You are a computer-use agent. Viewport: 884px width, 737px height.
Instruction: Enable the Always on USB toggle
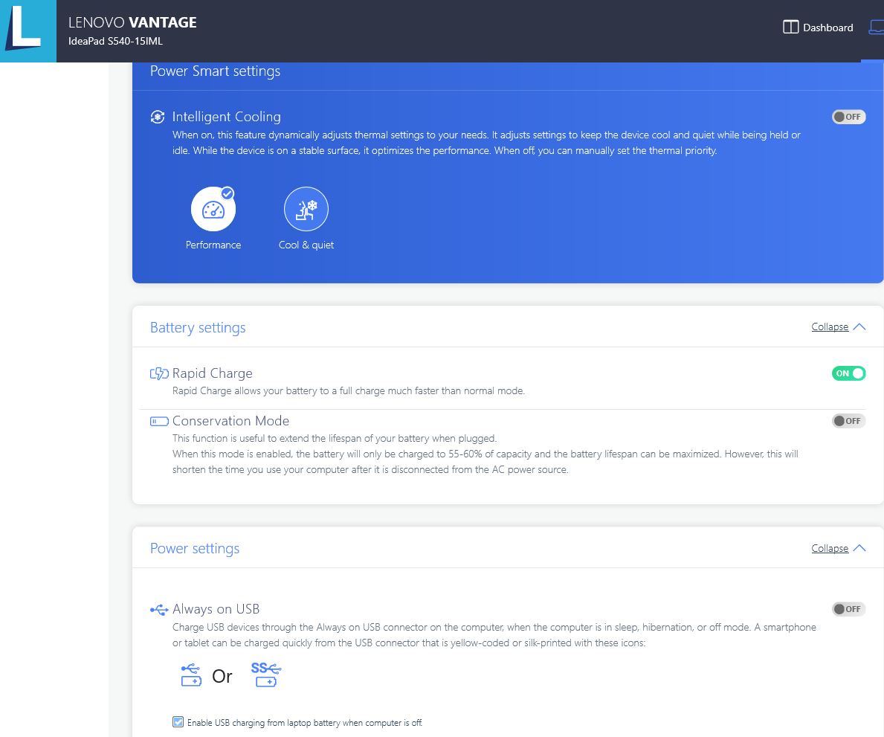848,609
